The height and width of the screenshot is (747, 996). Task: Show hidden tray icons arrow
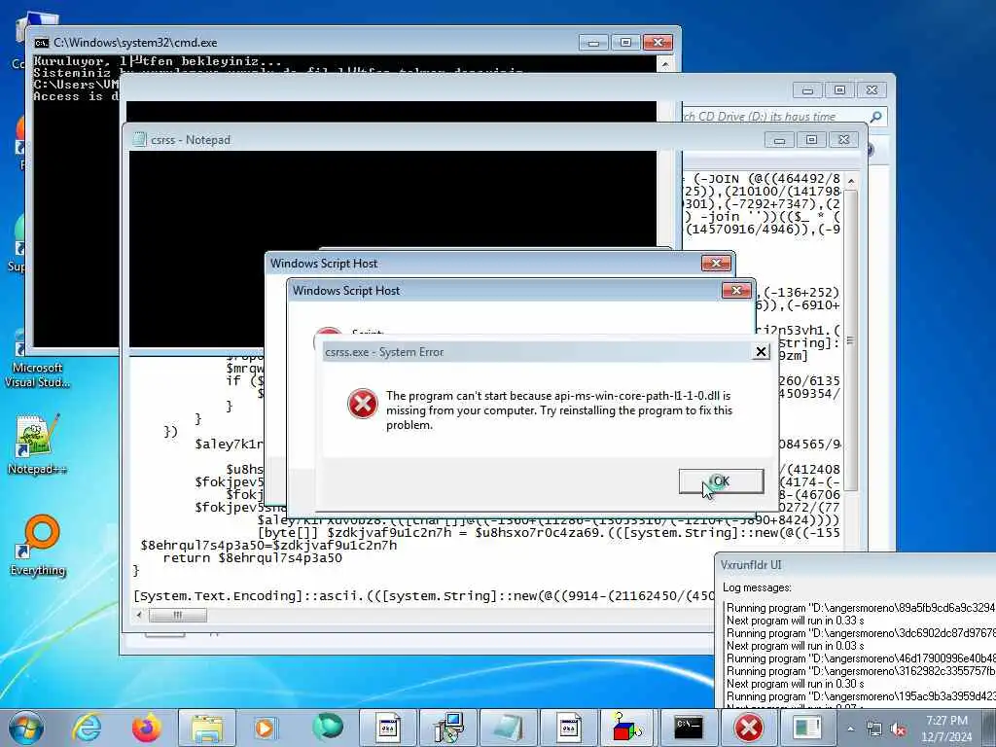(x=850, y=729)
